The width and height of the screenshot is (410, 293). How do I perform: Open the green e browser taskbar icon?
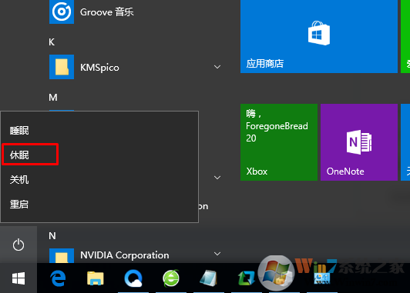(x=171, y=278)
